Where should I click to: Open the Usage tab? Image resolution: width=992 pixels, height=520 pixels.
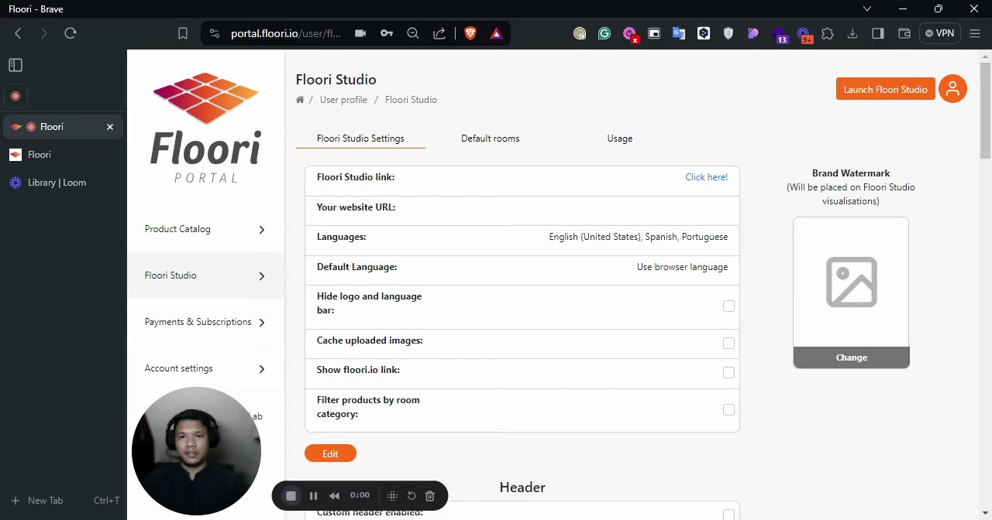619,139
